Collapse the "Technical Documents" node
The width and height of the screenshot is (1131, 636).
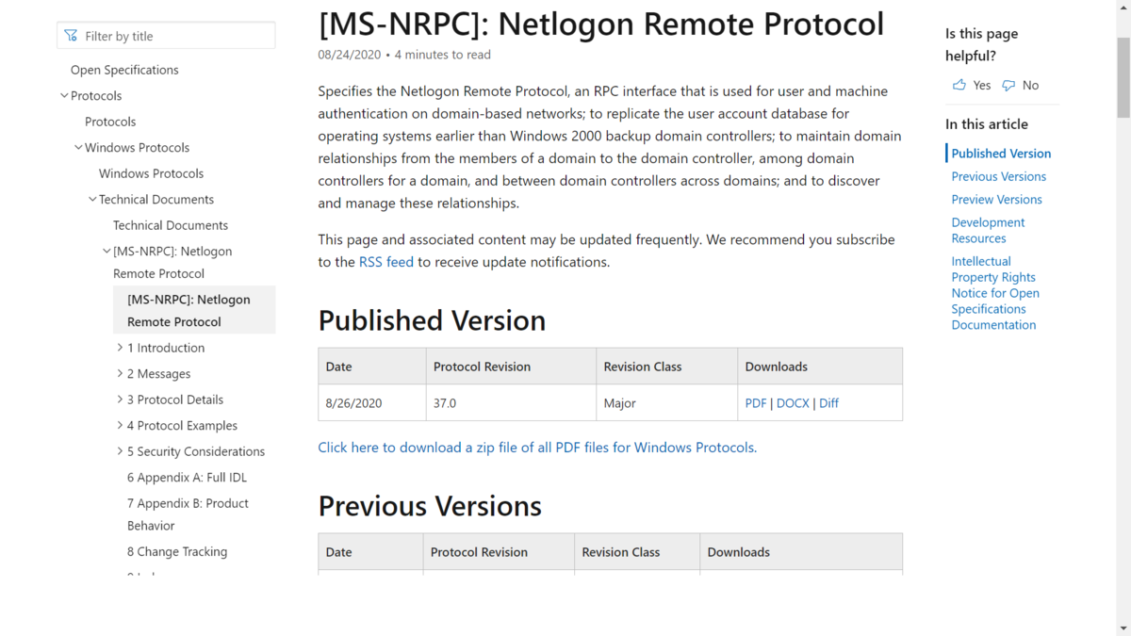[x=92, y=199]
